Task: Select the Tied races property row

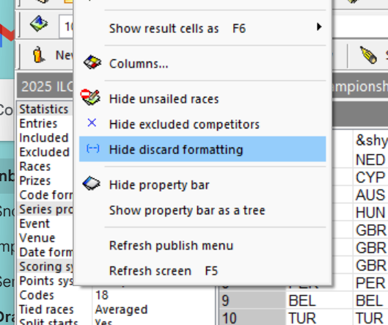Action: tap(116, 310)
